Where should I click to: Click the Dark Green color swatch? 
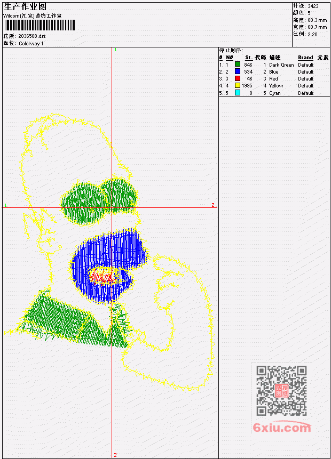pyautogui.click(x=238, y=65)
